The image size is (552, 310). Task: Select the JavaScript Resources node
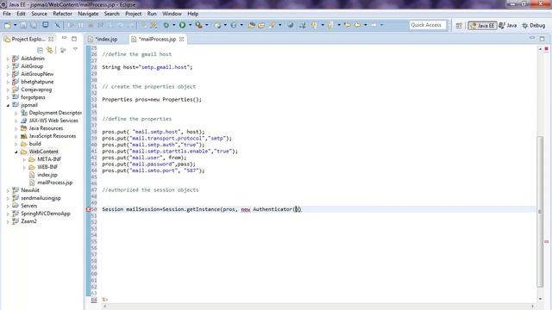52,136
